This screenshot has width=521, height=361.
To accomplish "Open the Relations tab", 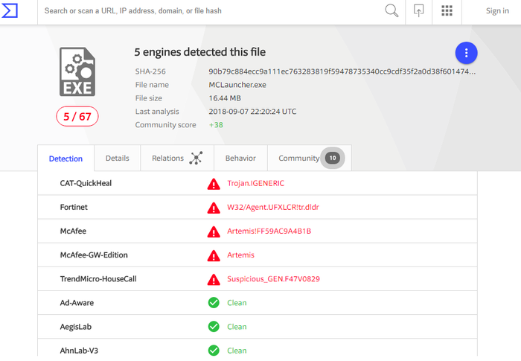I will click(177, 159).
